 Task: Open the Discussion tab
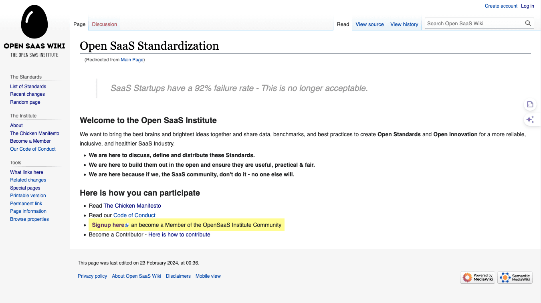coord(104,24)
